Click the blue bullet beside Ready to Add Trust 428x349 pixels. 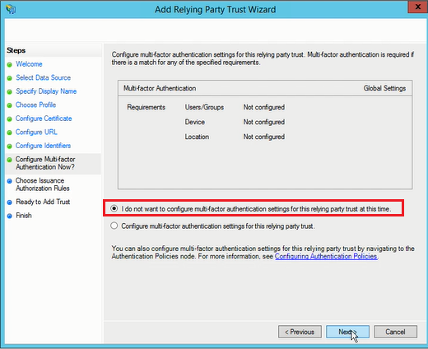[x=10, y=202]
